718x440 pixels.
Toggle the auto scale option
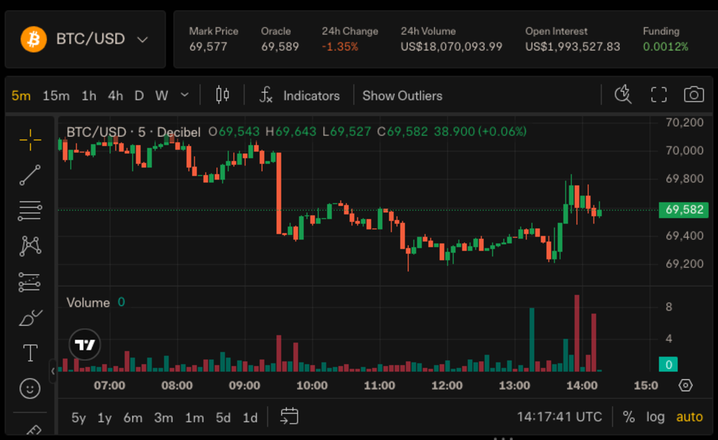pyautogui.click(x=689, y=417)
